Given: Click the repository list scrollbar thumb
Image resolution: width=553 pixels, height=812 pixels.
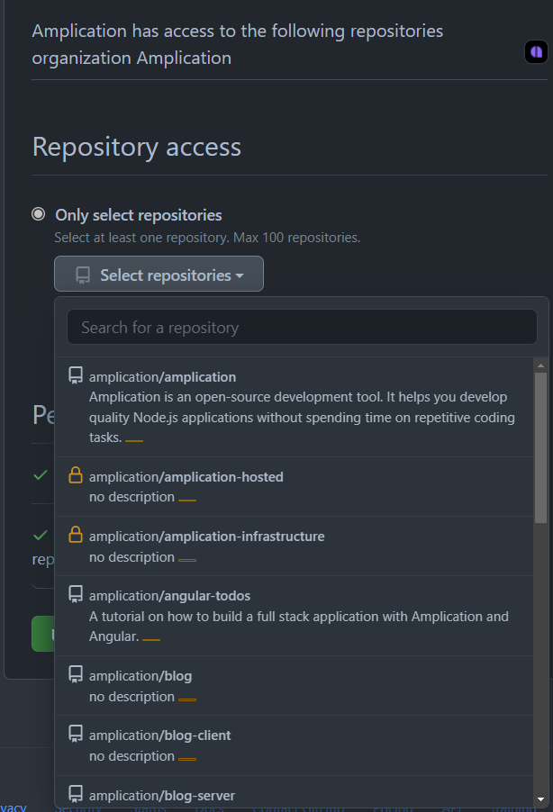Looking at the screenshot, I should coord(540,446).
